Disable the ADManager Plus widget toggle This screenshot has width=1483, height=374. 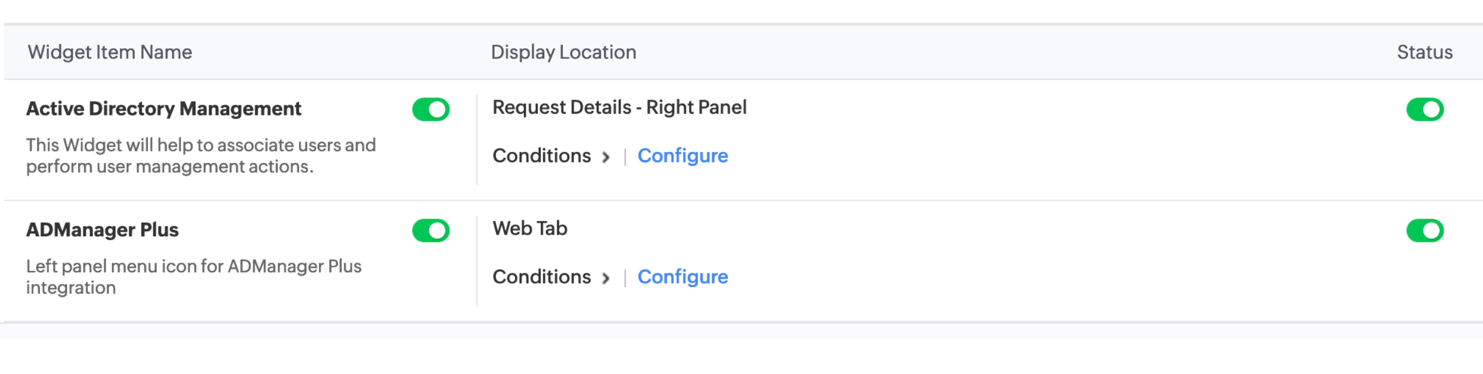[x=430, y=230]
